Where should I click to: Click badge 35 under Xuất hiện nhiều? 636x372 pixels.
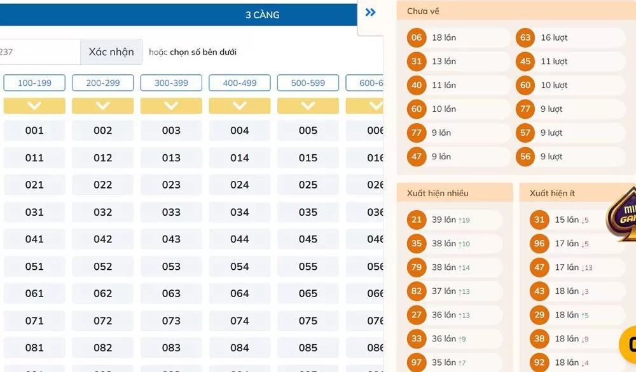[416, 244]
